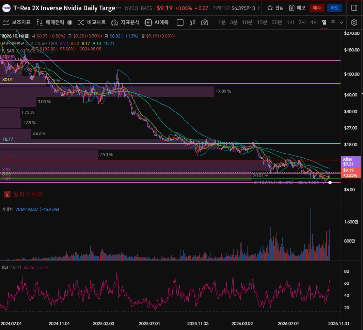Click the square layout icon
This screenshot has width=363, height=330.
tap(180, 22)
